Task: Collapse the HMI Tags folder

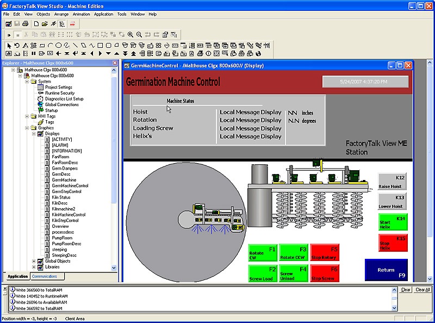Action: pos(27,116)
